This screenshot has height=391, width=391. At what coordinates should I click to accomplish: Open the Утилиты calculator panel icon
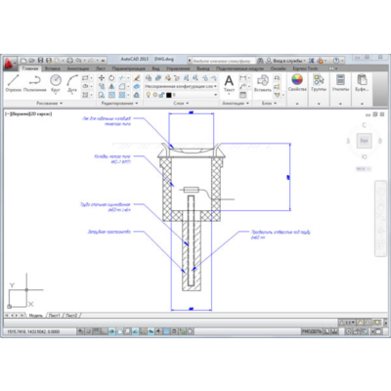pos(340,83)
